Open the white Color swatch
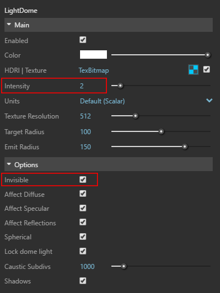 [93, 55]
